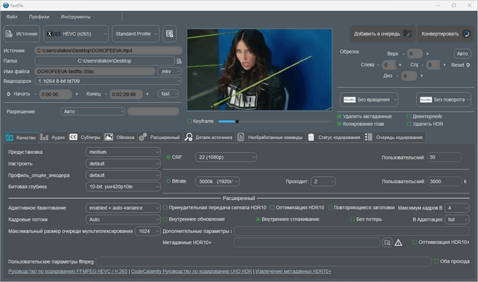This screenshot has height=282, width=478.
Task: Click the Reset crop button
Action: (460, 65)
